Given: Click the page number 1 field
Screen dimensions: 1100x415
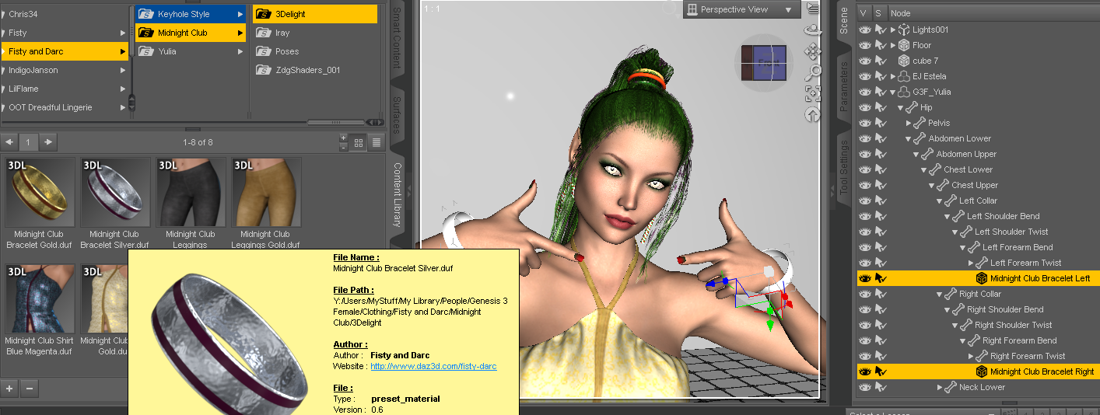Looking at the screenshot, I should click(29, 142).
